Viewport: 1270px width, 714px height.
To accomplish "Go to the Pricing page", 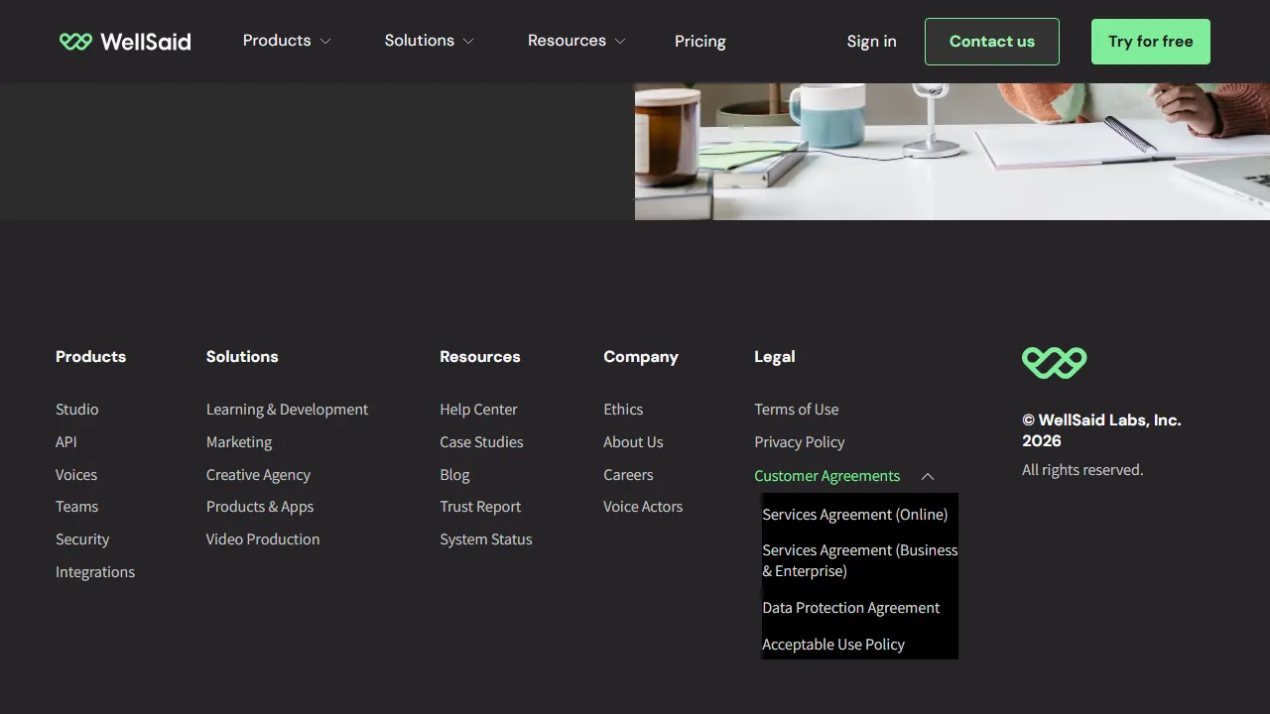I will click(700, 42).
